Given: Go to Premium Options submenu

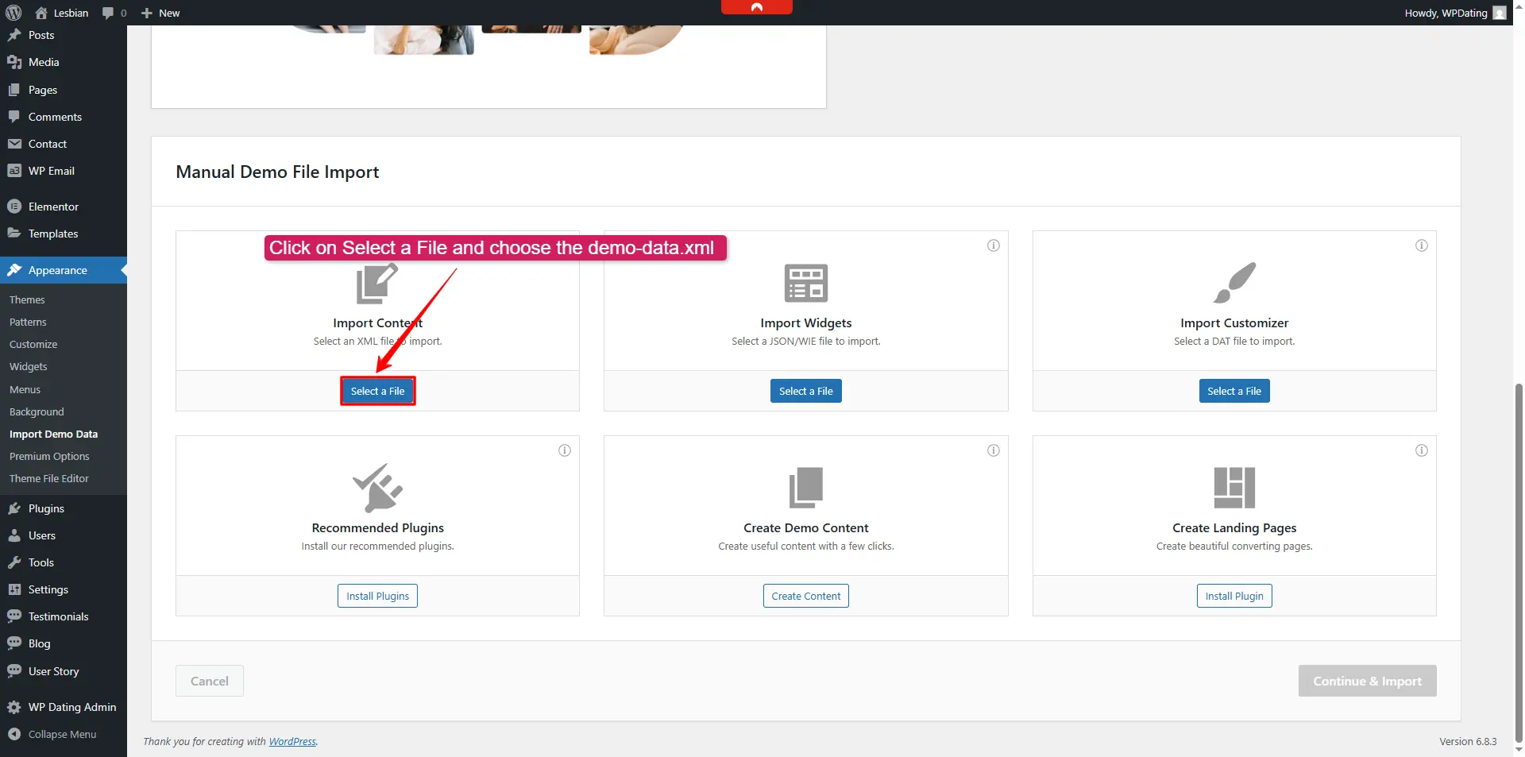Looking at the screenshot, I should click(x=49, y=456).
